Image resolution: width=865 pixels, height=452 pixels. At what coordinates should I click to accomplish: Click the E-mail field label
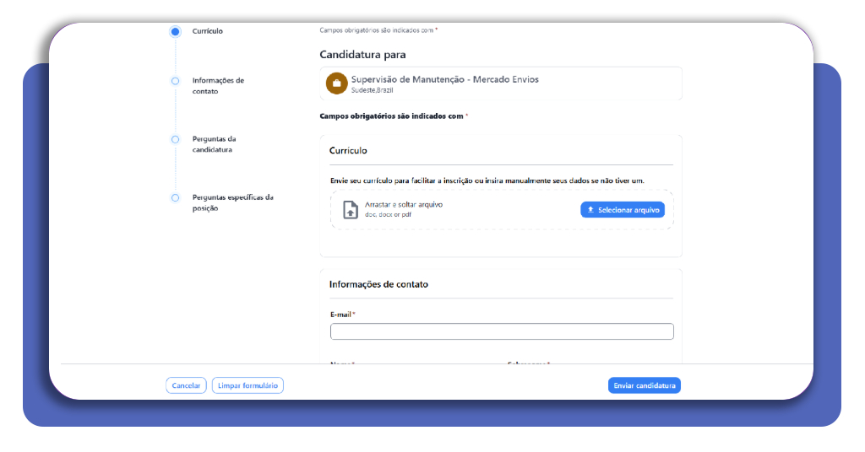click(341, 315)
